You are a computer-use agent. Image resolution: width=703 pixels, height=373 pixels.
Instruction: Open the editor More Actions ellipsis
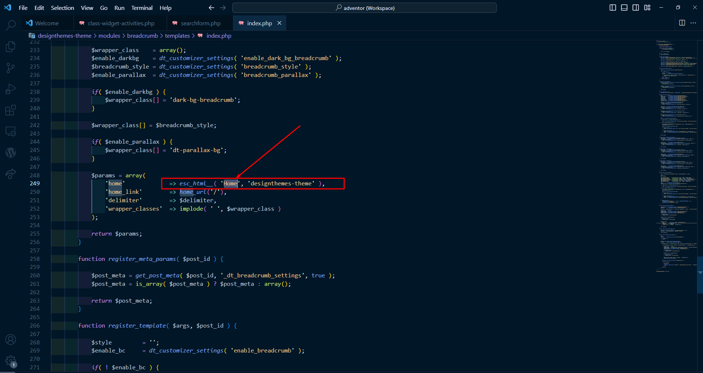[693, 23]
